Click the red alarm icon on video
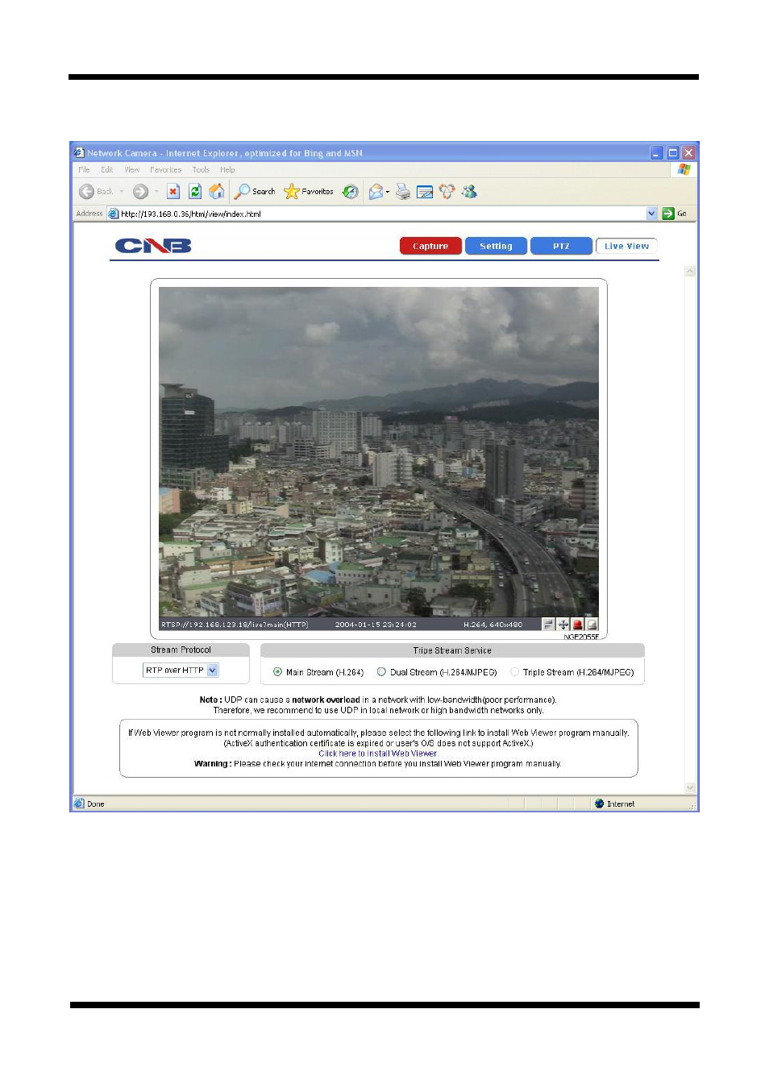769x1088 pixels. [x=577, y=624]
